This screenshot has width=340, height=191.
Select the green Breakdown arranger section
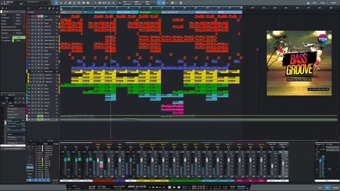150,12
